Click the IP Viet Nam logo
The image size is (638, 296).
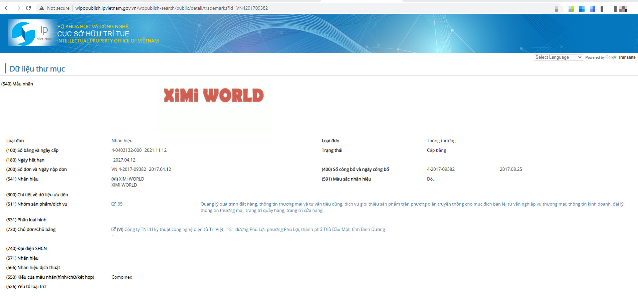pos(30,33)
